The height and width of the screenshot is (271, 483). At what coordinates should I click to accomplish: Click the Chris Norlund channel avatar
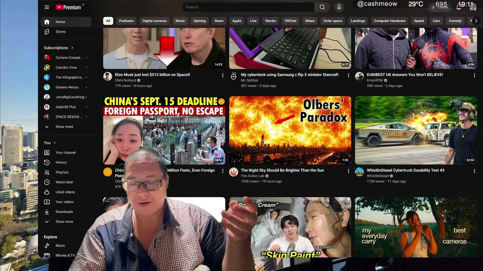point(108,76)
